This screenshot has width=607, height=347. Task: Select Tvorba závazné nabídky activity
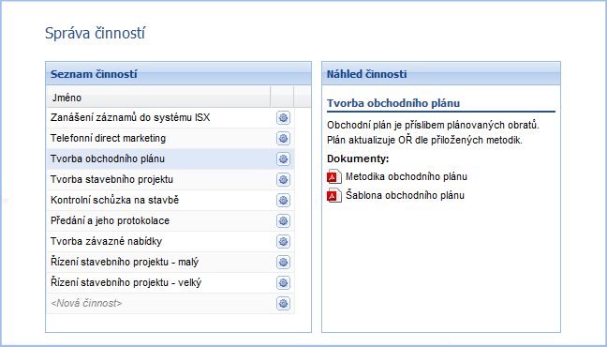170,242
